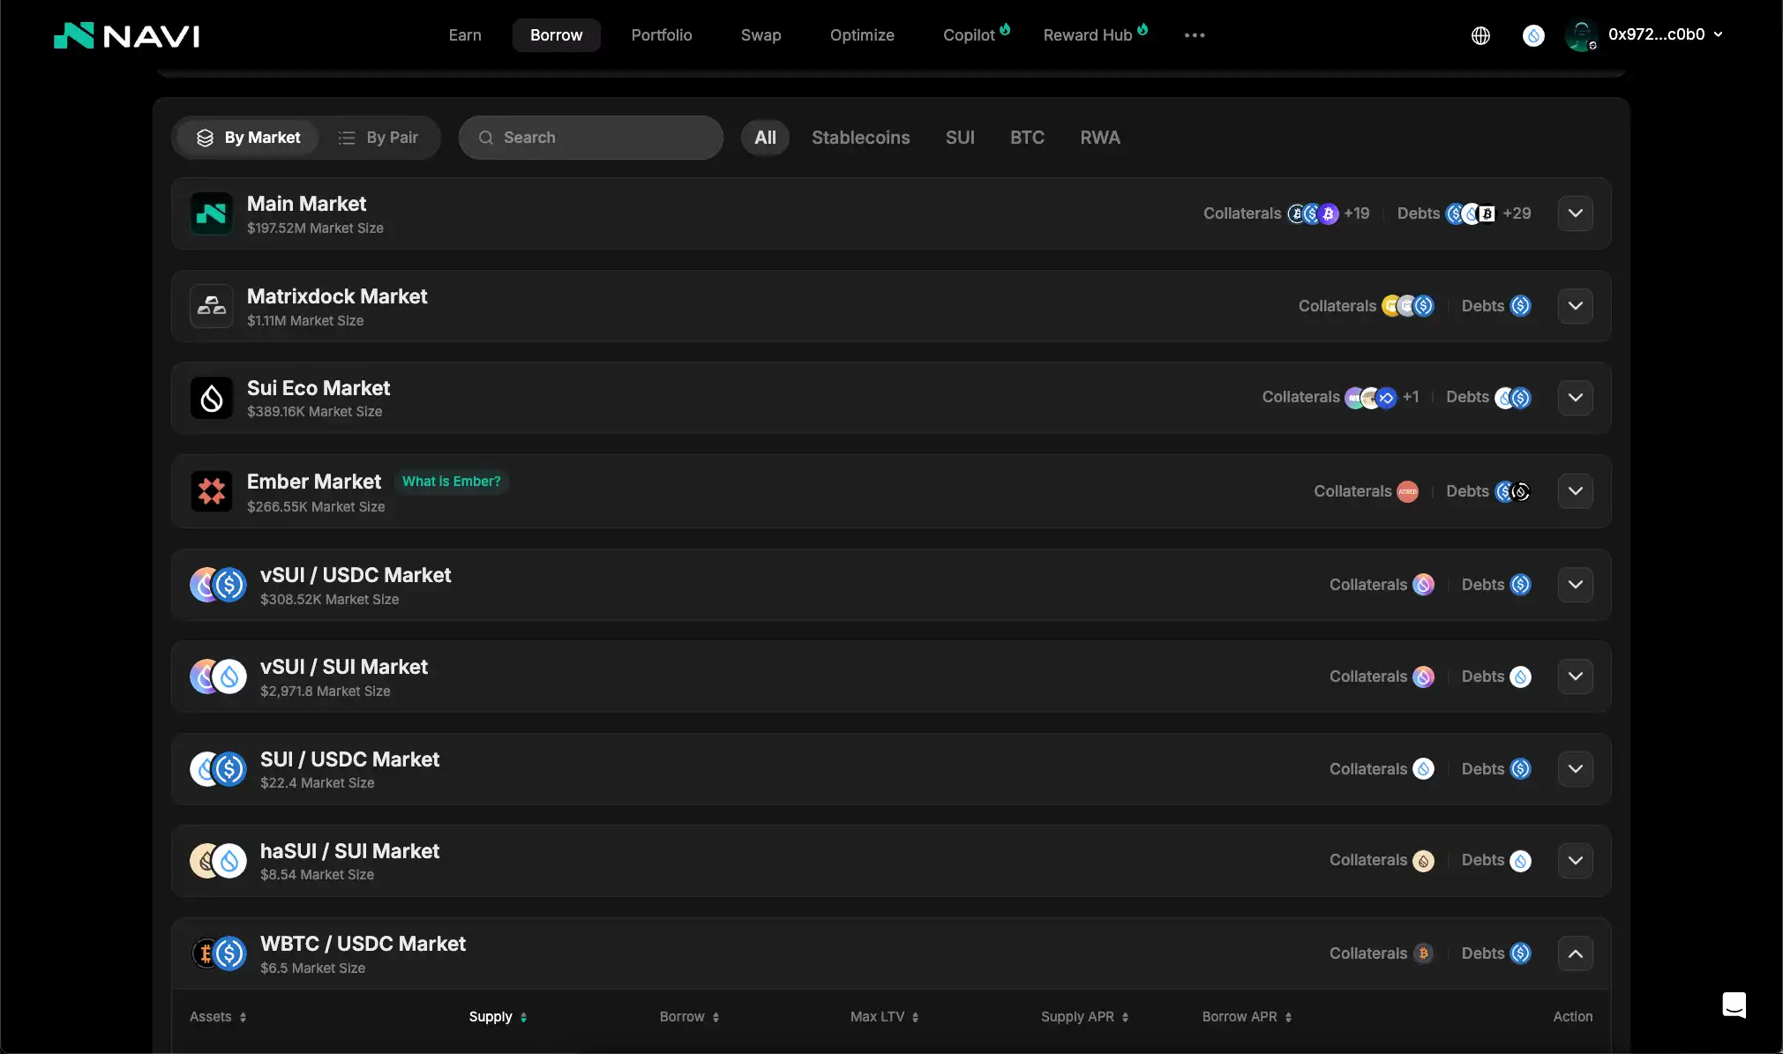Click Main Market debt token icons
Image resolution: width=1783 pixels, height=1054 pixels.
click(1471, 213)
